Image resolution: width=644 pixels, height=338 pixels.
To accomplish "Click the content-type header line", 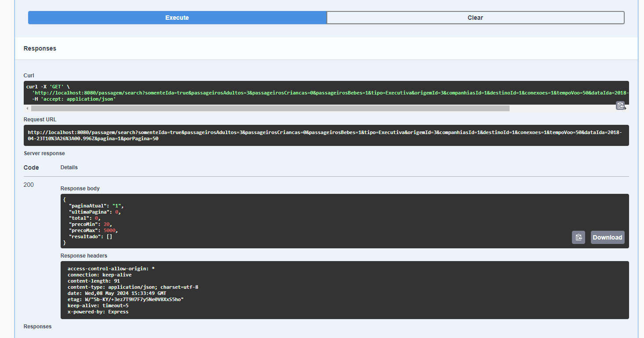I will coord(133,287).
